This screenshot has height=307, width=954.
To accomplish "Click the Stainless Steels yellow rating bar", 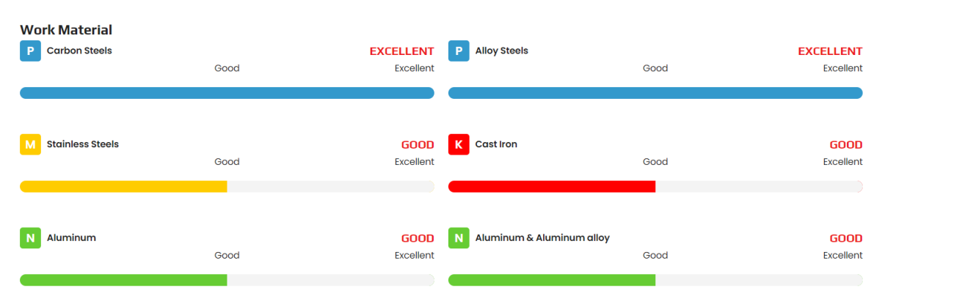I will point(123,187).
